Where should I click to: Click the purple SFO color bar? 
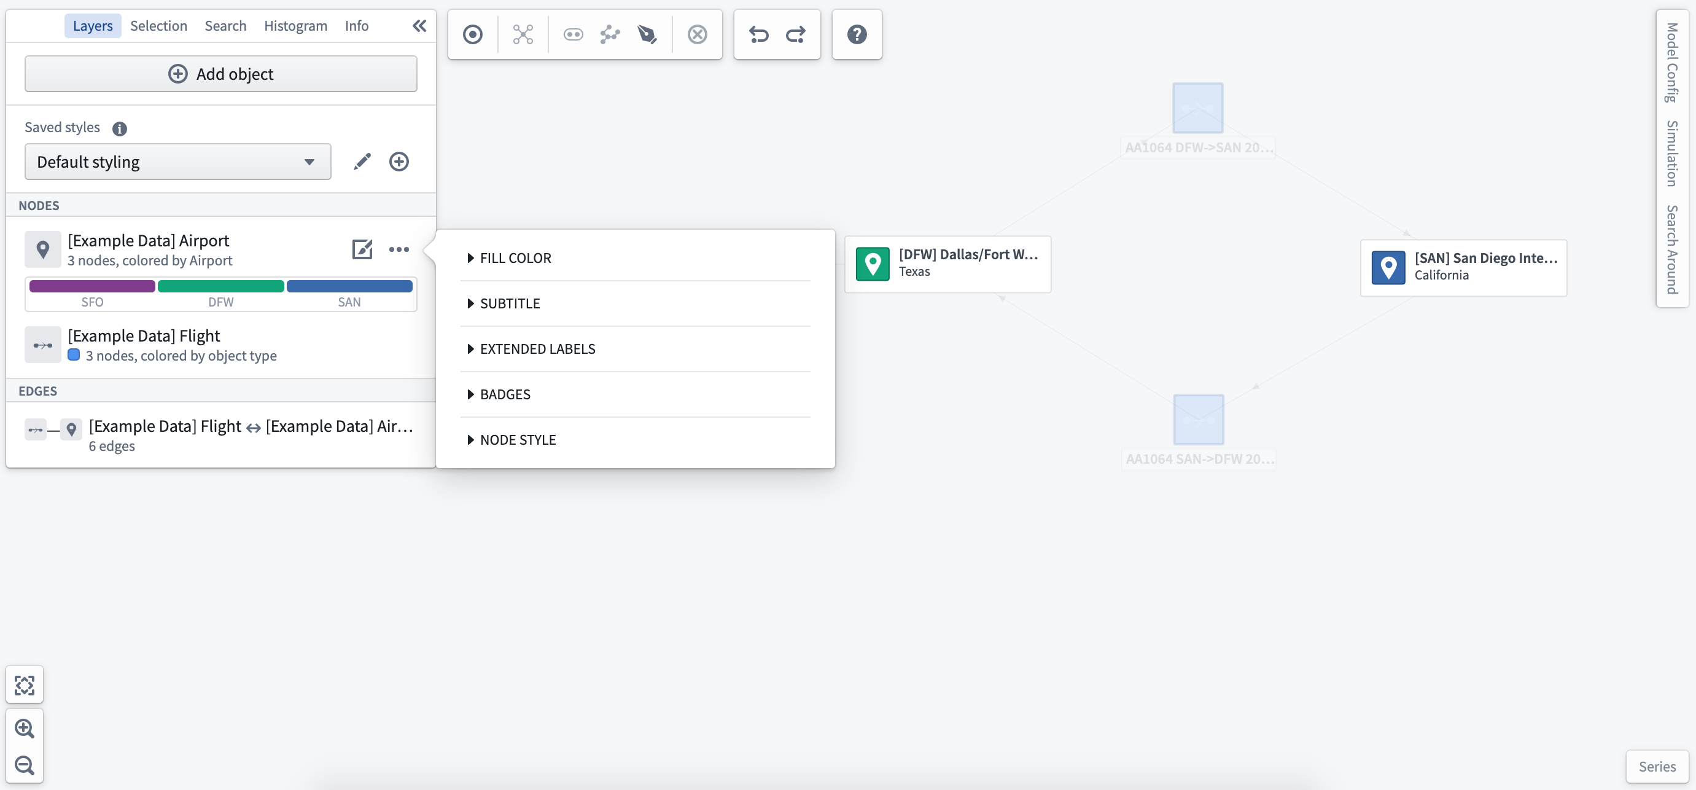(92, 286)
